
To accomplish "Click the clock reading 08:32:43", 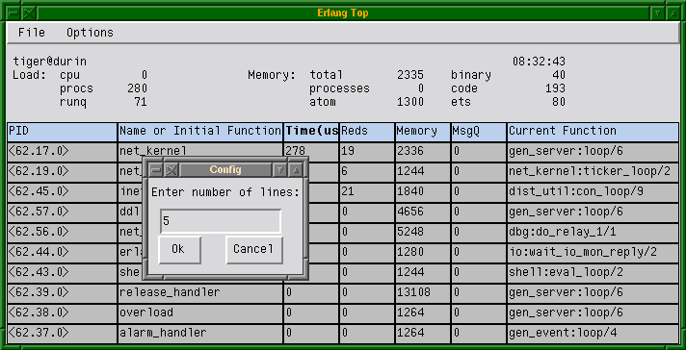I will pyautogui.click(x=539, y=62).
